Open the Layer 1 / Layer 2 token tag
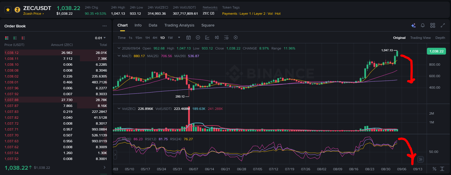 coord(252,14)
